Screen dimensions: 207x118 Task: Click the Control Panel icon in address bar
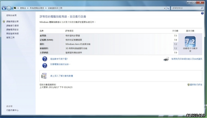(15, 8)
